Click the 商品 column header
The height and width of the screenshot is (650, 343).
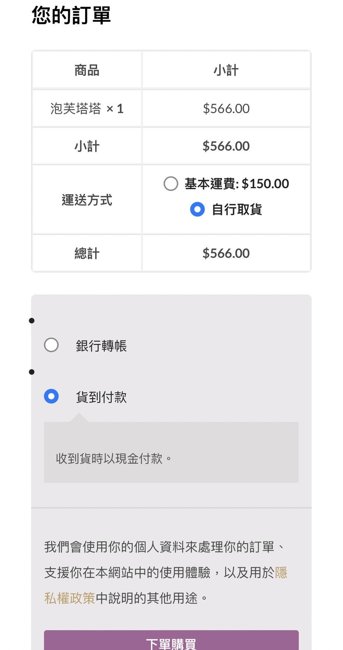(x=87, y=70)
